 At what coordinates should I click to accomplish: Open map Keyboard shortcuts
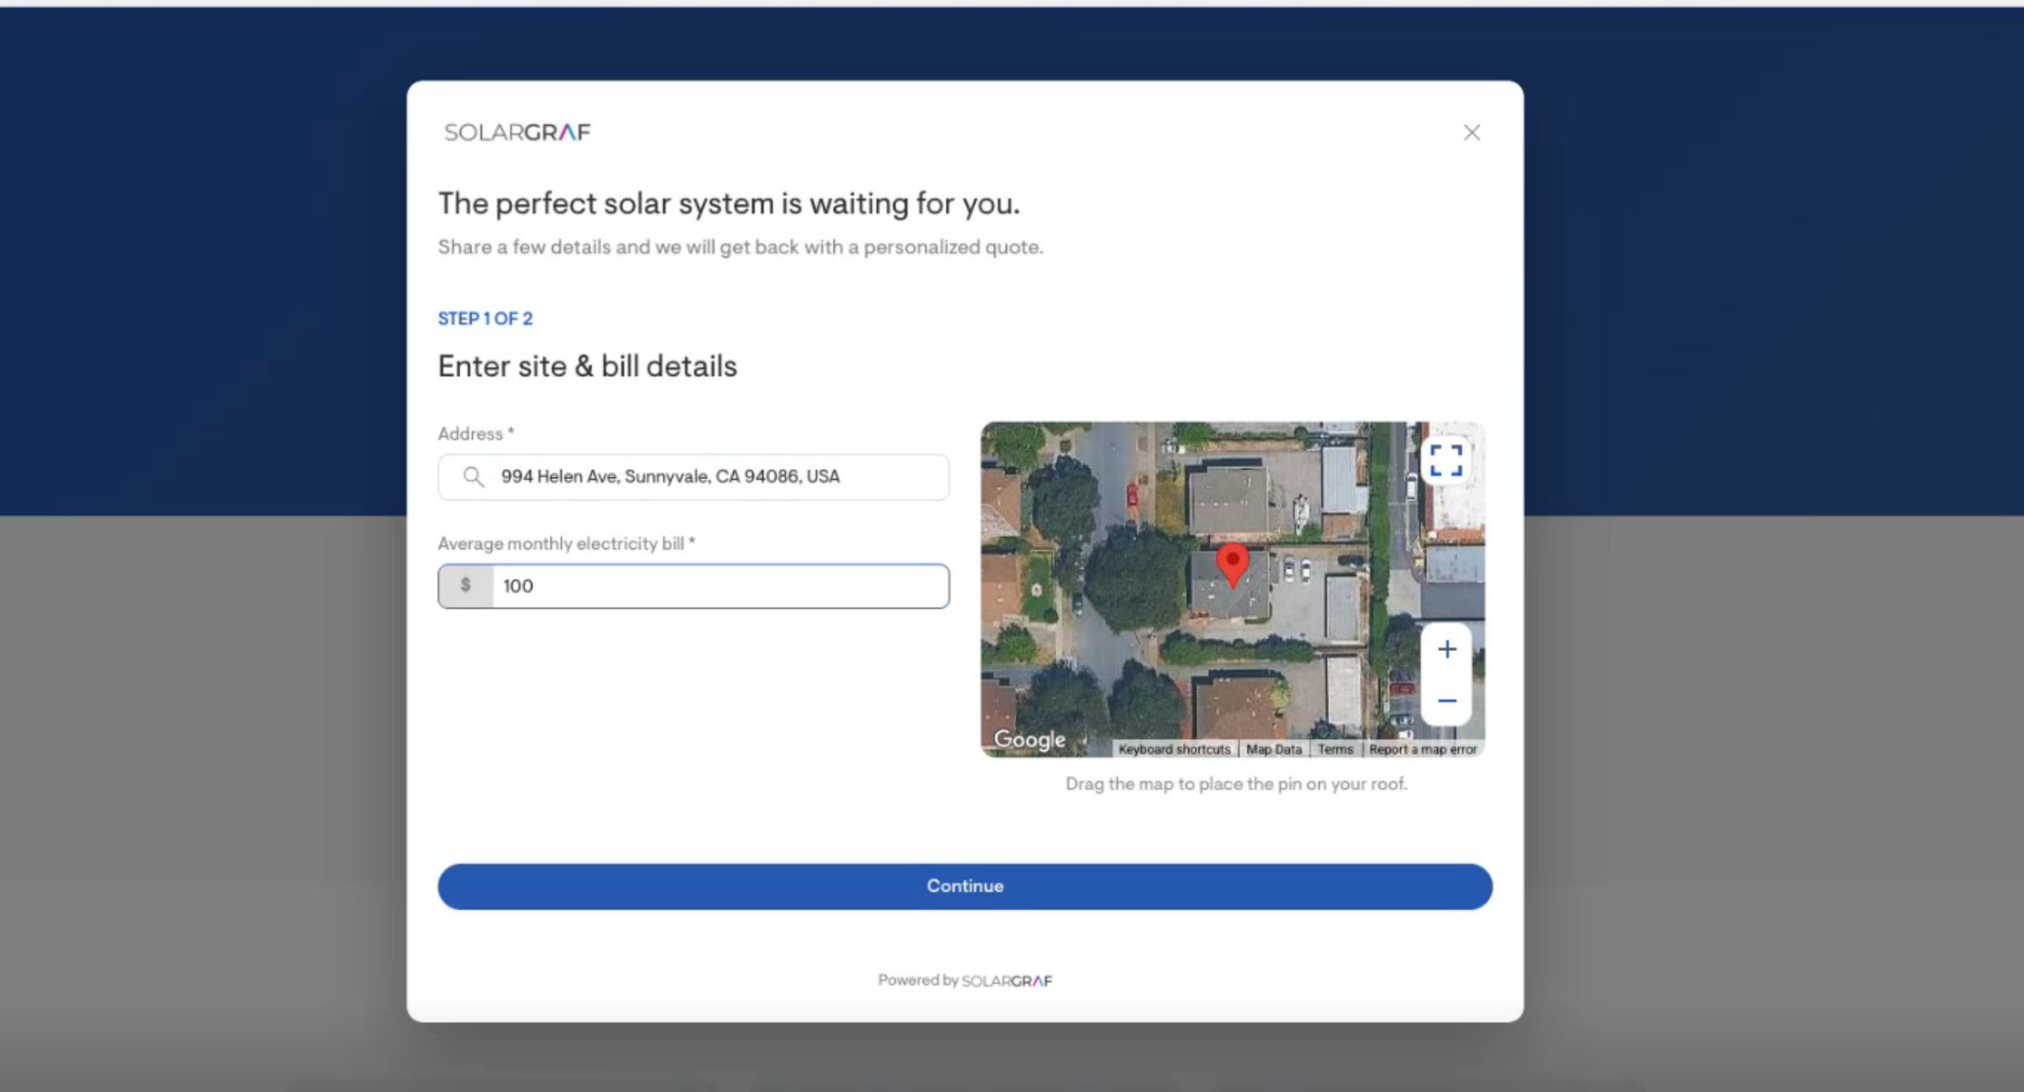[x=1174, y=749]
